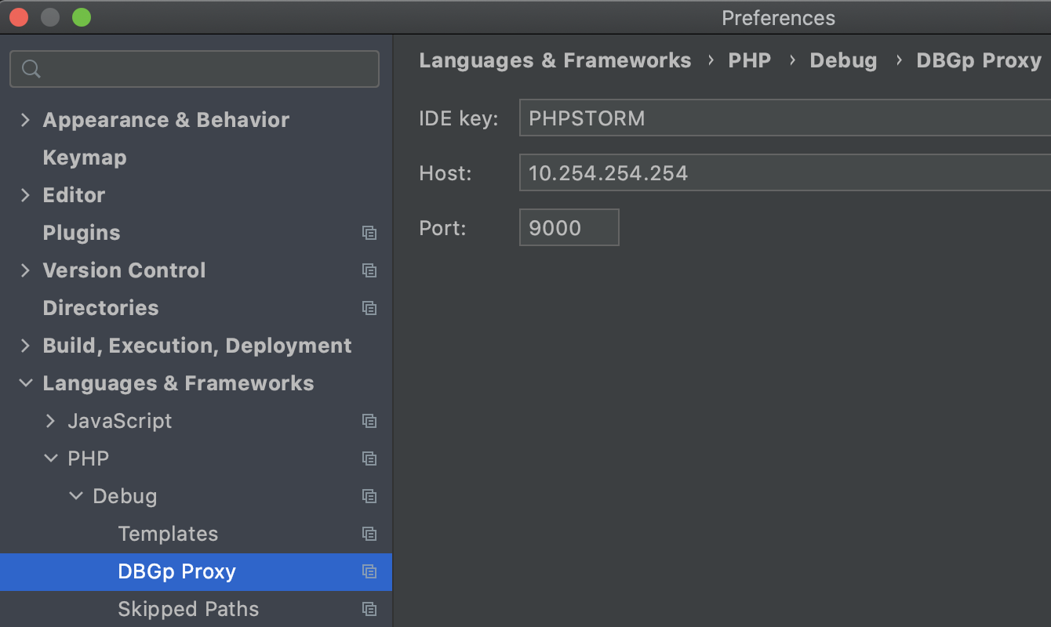This screenshot has height=627, width=1051.
Task: Open the Keymap settings page
Action: point(85,158)
